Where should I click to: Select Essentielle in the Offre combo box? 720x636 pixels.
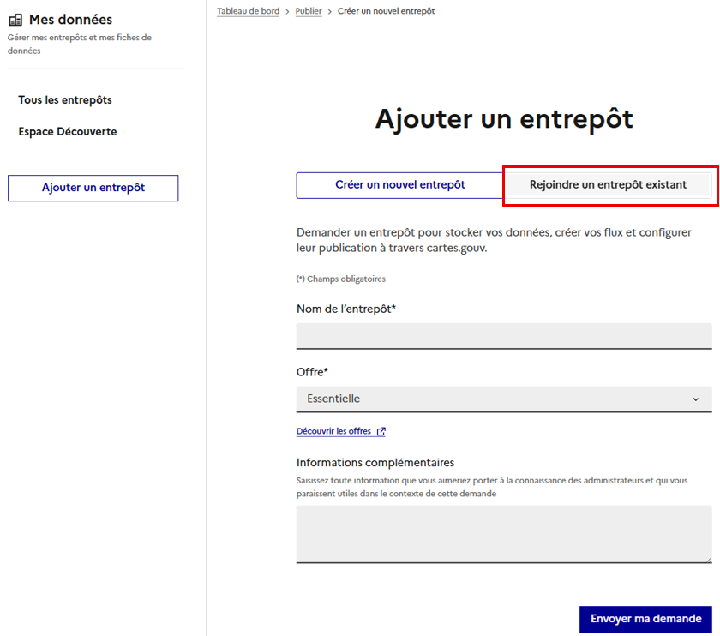[x=503, y=399]
